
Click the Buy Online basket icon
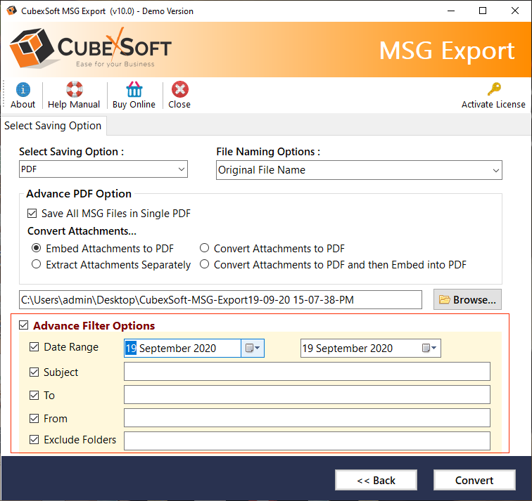pyautogui.click(x=134, y=89)
